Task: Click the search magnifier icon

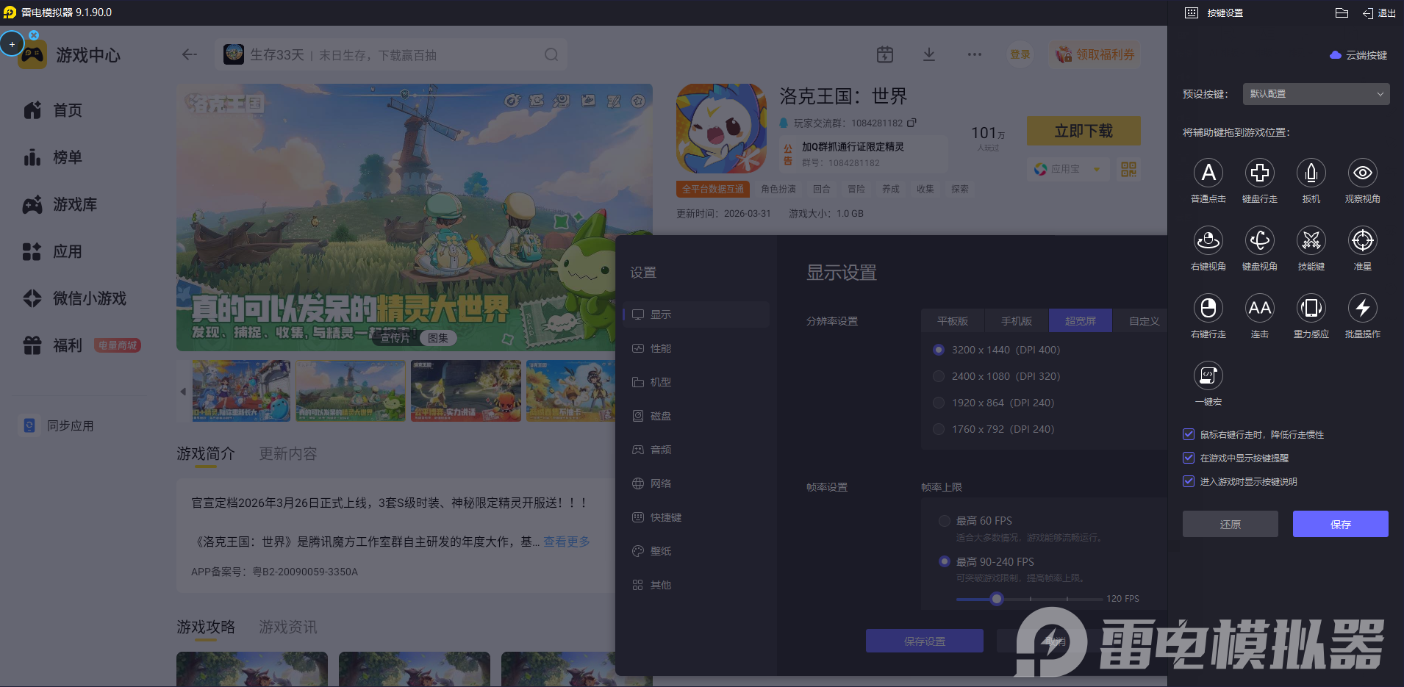Action: [x=551, y=55]
